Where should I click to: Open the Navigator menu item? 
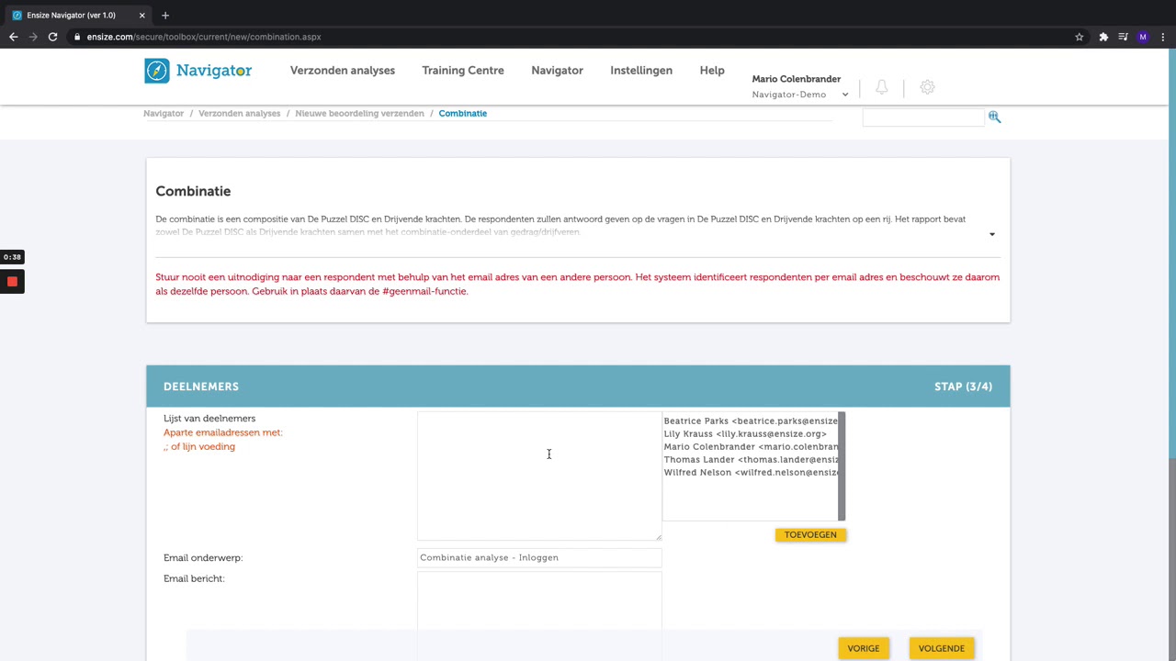(557, 71)
